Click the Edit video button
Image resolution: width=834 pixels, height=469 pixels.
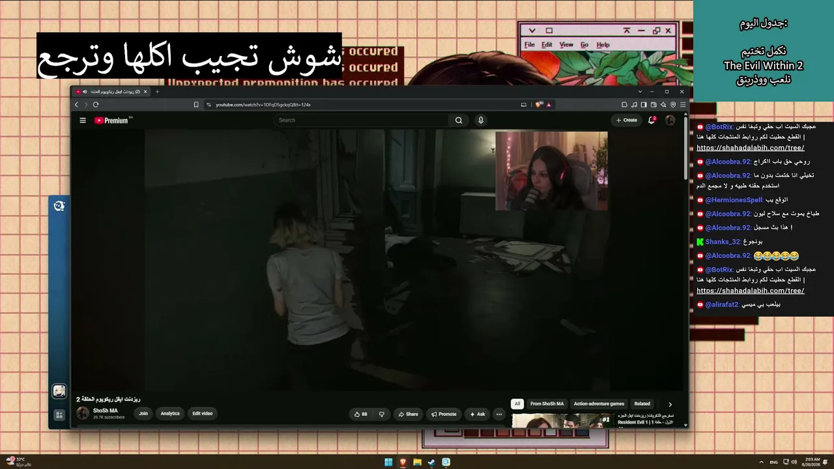[202, 414]
